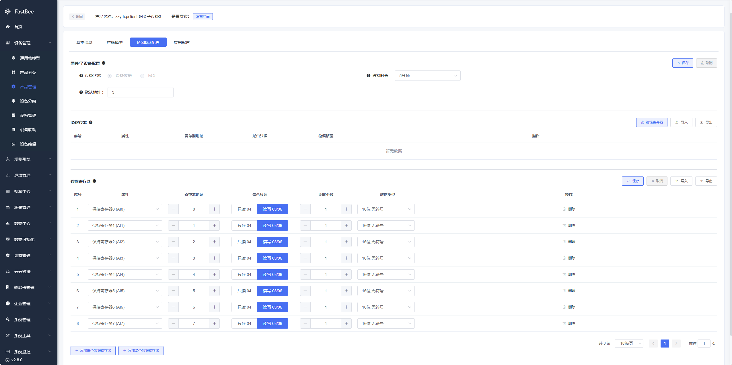Click the FastBee logo icon
This screenshot has width=732, height=365.
(8, 11)
